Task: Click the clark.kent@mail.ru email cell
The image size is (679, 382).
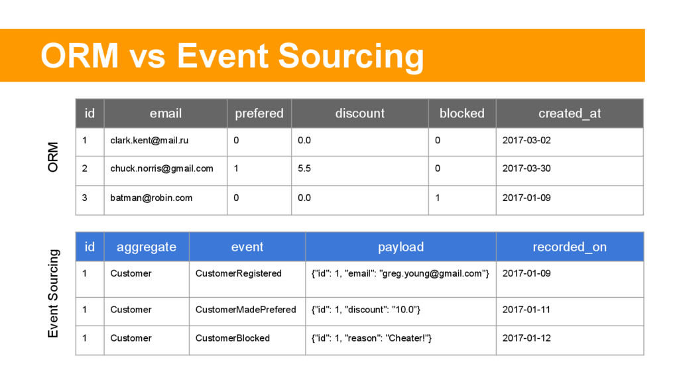Action: coord(165,142)
